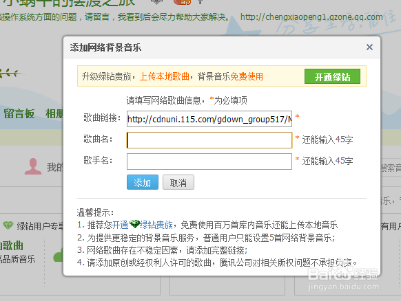Viewport: 401px width, 301px height.
Task: Open the 绿钻贵族 link in the tips
Action: tap(156, 225)
